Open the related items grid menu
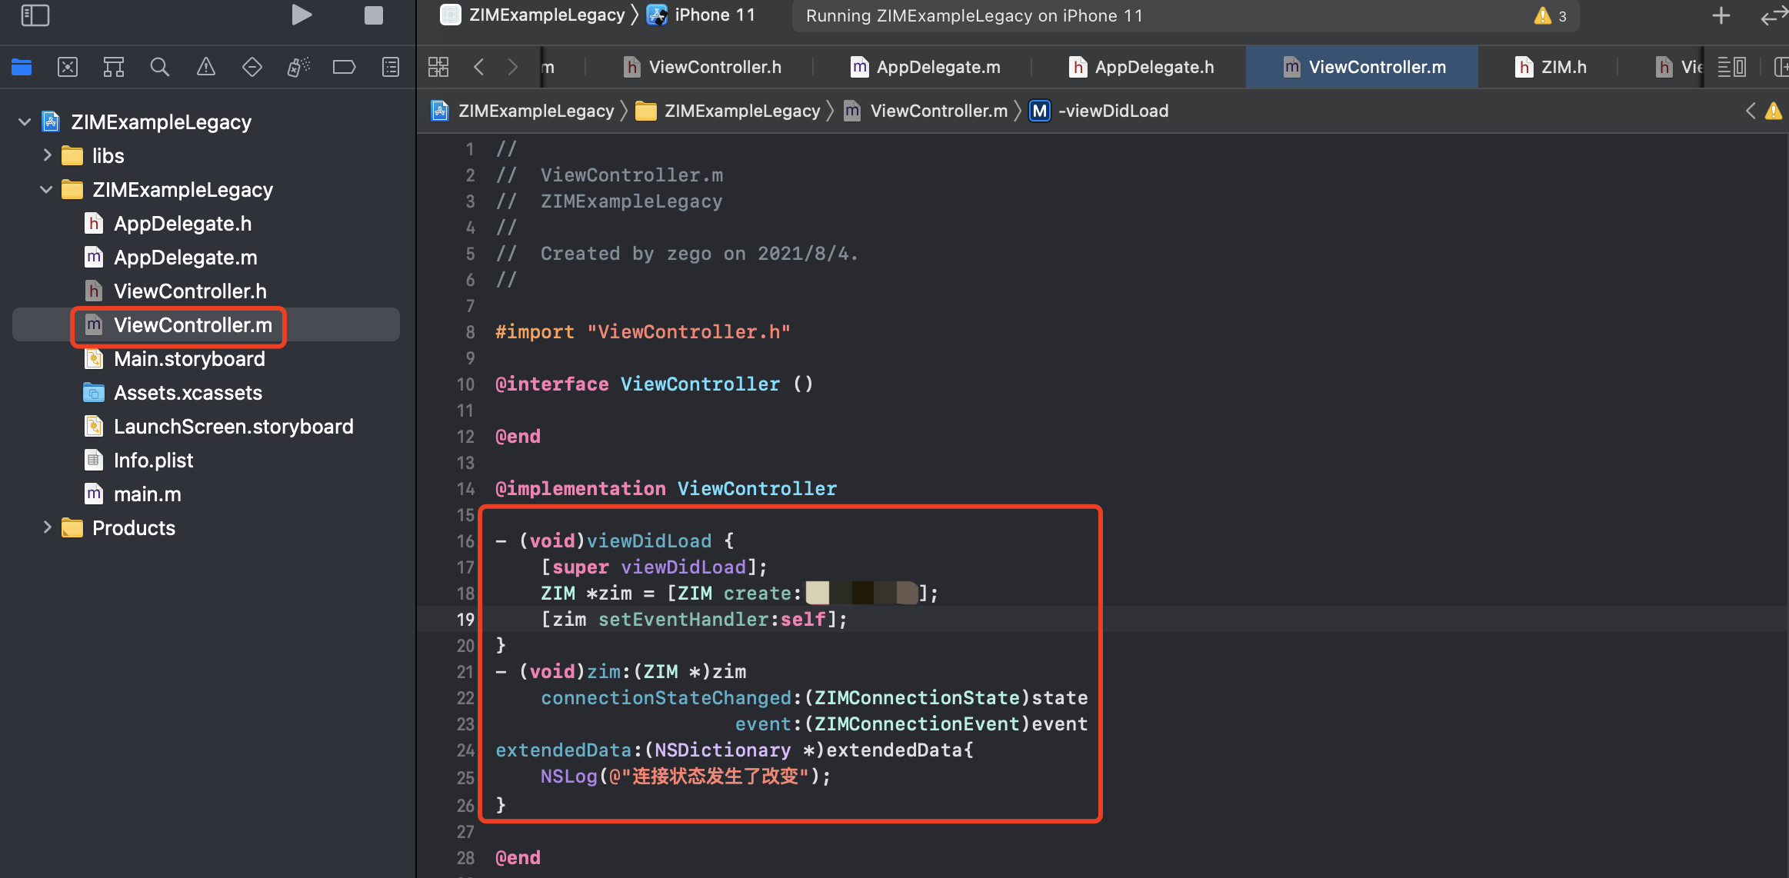 tap(438, 67)
